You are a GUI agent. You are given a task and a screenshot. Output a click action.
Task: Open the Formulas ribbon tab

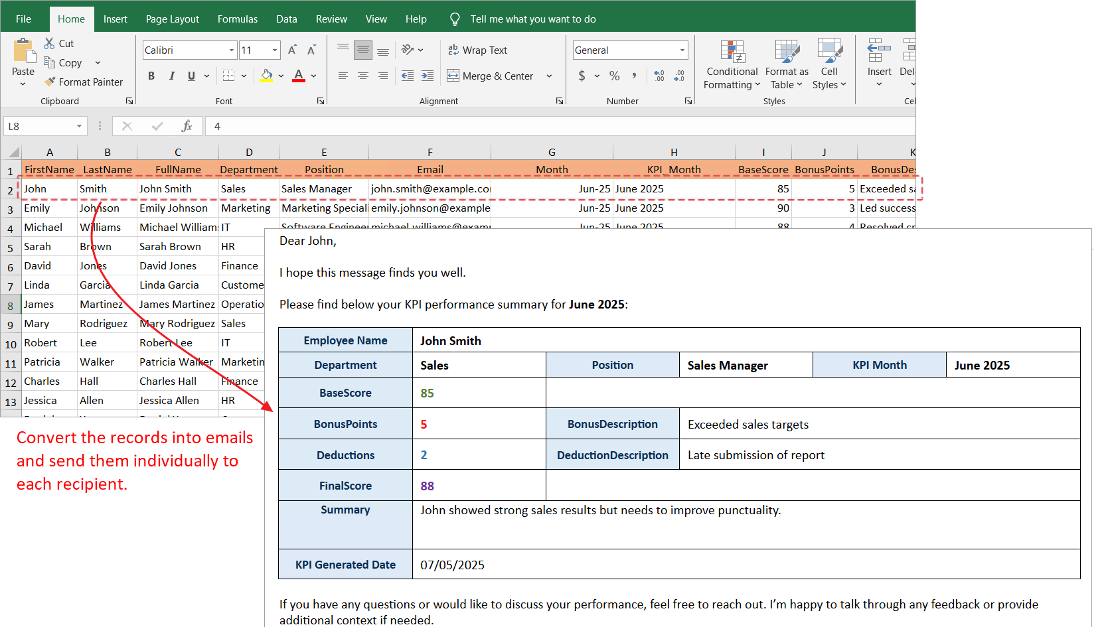point(238,19)
